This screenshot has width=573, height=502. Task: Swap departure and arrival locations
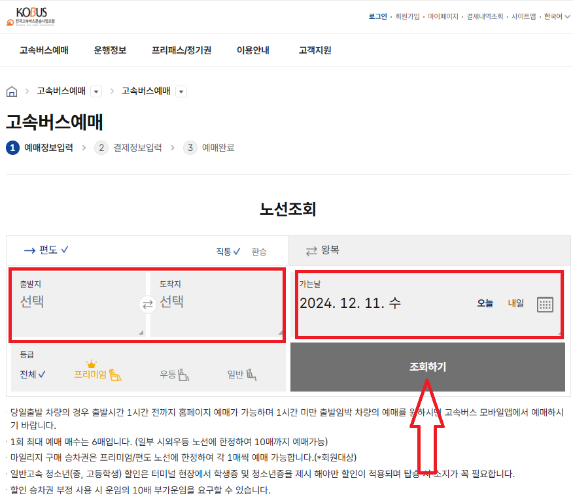(147, 304)
